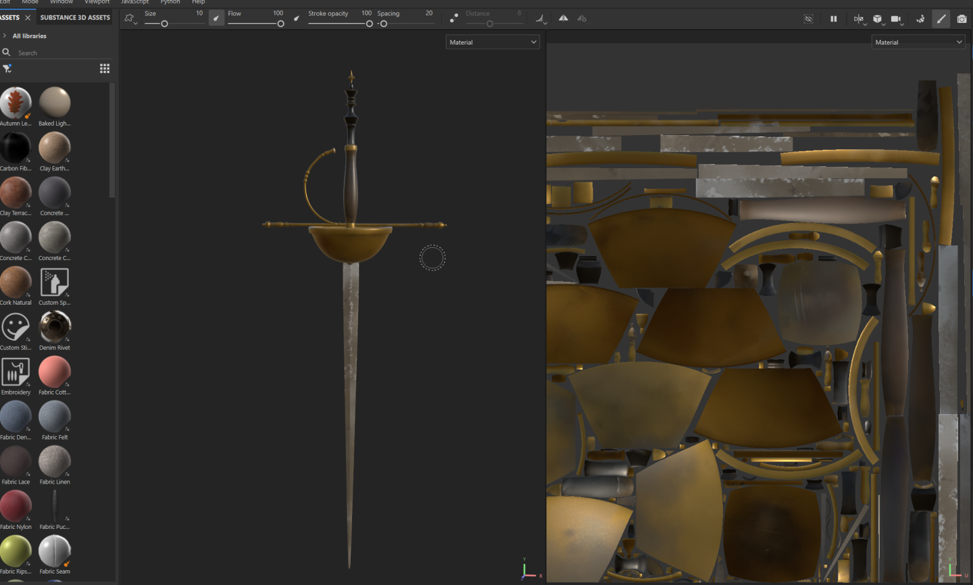Select Fabric Nylon material thumbnail

tap(16, 506)
